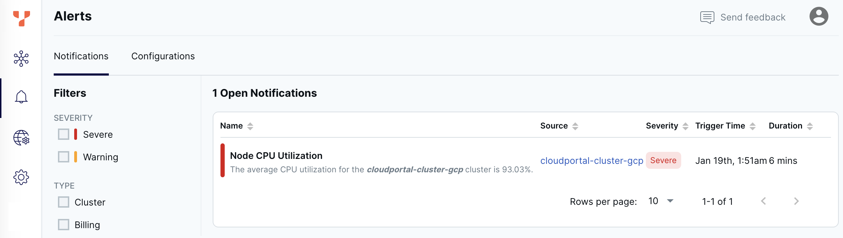Select the Notifications tab
The height and width of the screenshot is (238, 843).
81,56
